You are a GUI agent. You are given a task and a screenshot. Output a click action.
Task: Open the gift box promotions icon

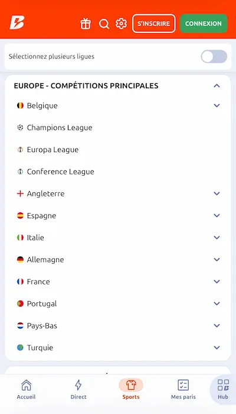click(86, 24)
